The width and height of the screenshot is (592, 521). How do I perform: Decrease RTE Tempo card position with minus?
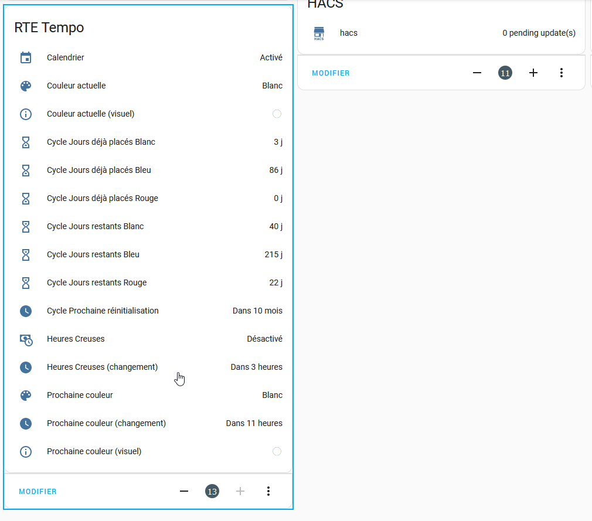184,491
